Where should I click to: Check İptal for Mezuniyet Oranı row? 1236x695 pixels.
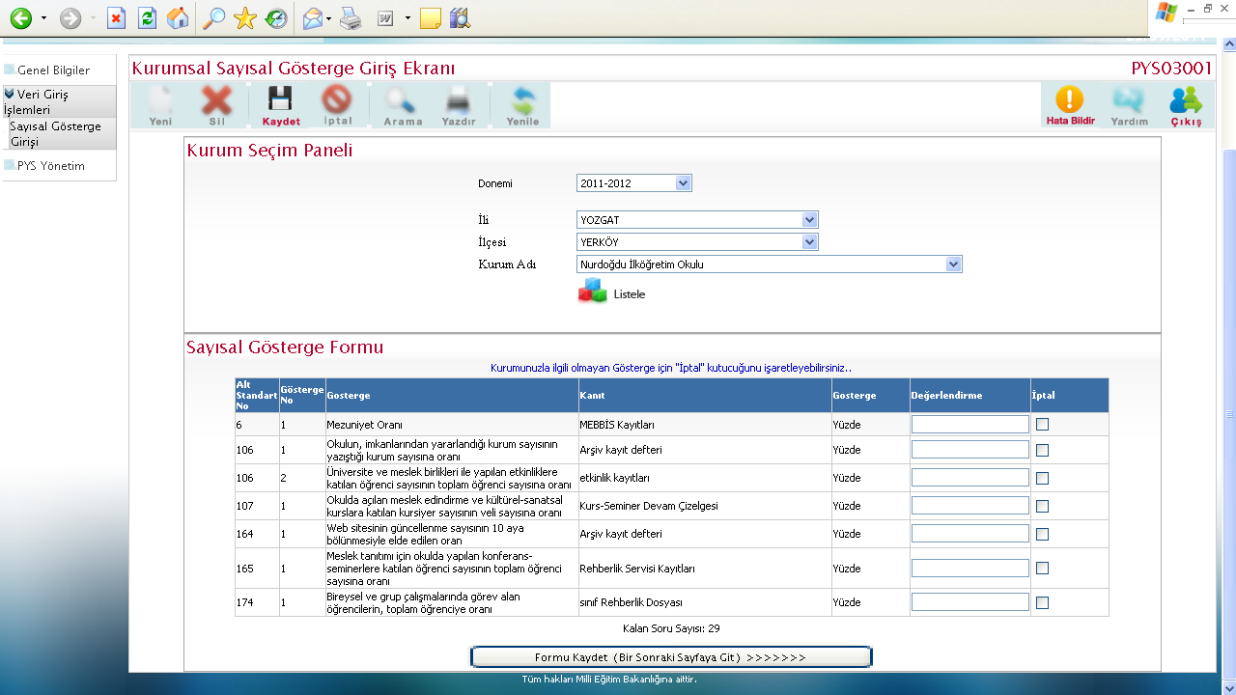coord(1042,424)
